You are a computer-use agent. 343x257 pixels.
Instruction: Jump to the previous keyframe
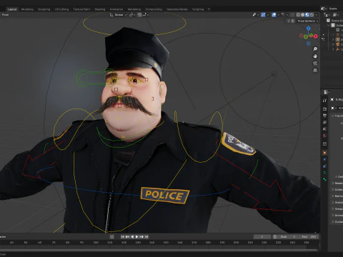(x=127, y=237)
